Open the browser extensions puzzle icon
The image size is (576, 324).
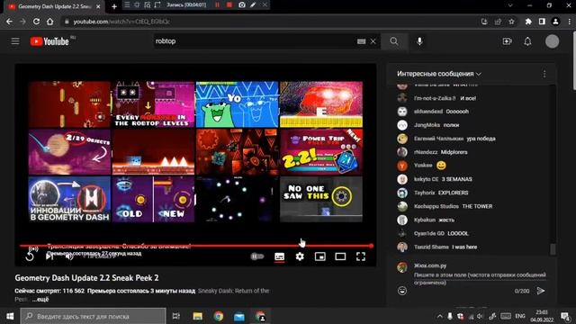(x=528, y=22)
